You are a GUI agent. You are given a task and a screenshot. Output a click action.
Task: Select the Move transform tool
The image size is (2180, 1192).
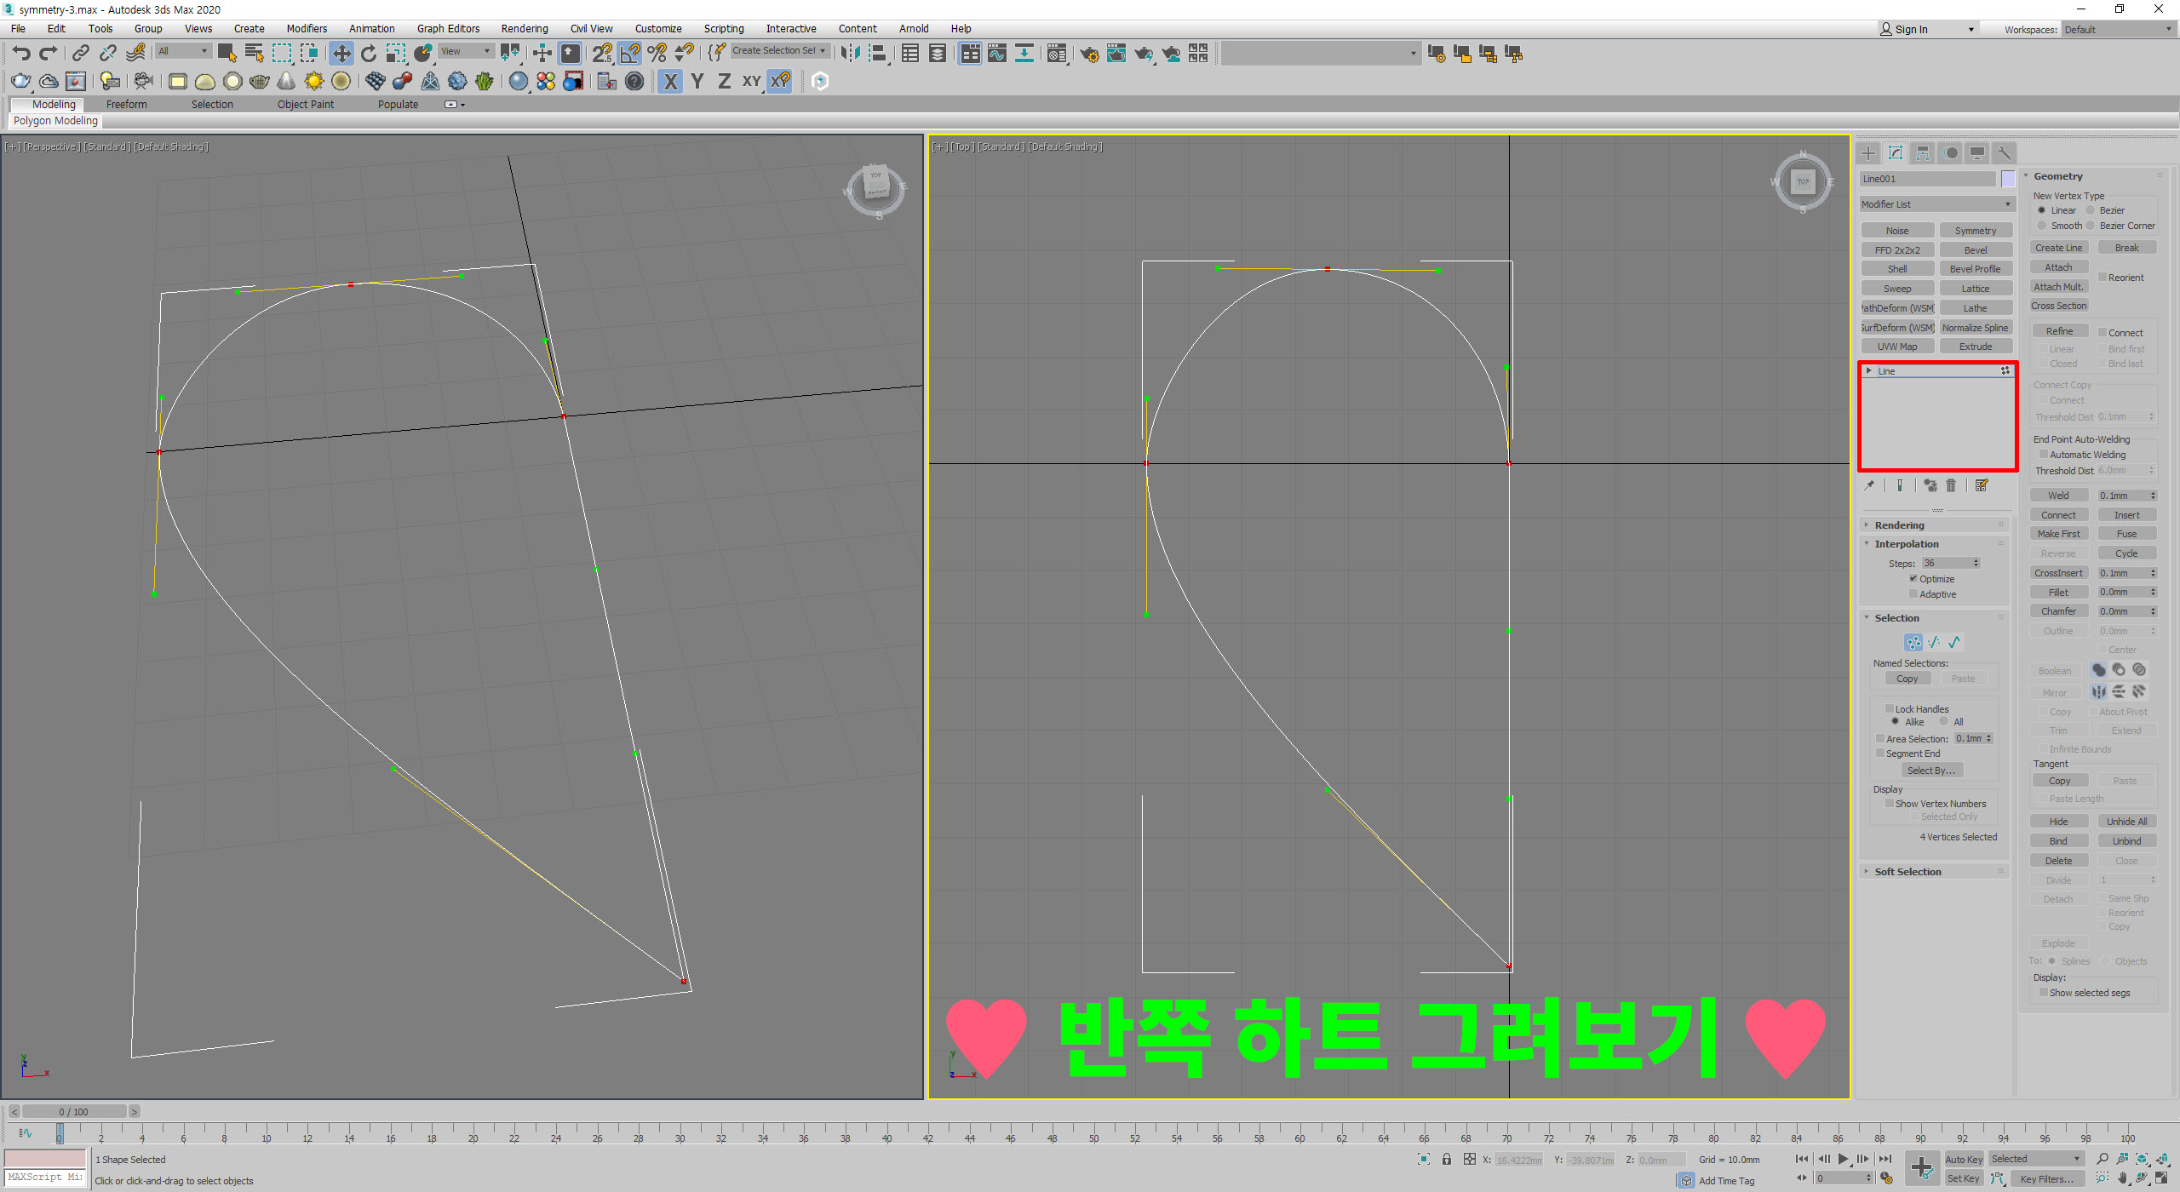[341, 54]
